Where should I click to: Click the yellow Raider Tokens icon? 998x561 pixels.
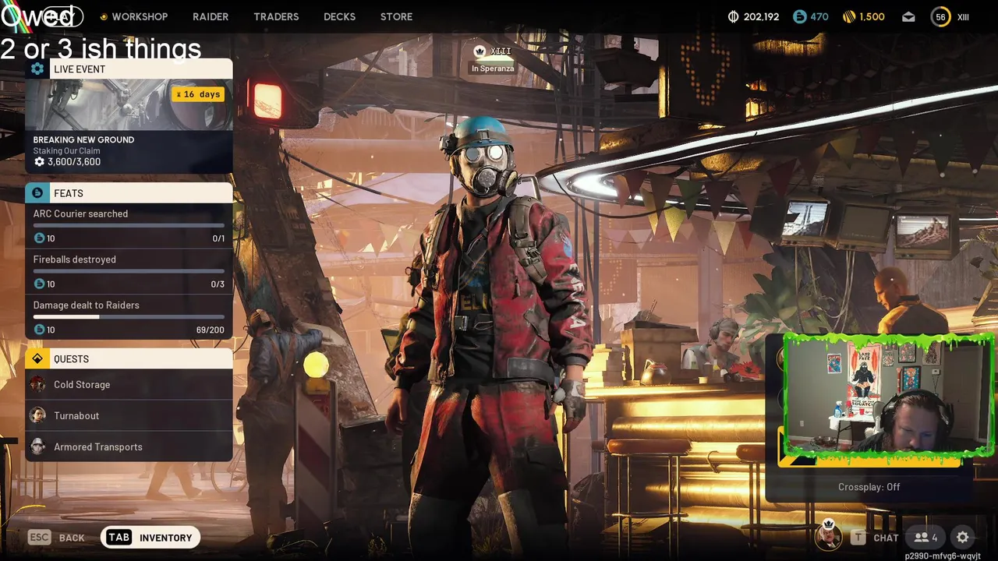coord(849,16)
